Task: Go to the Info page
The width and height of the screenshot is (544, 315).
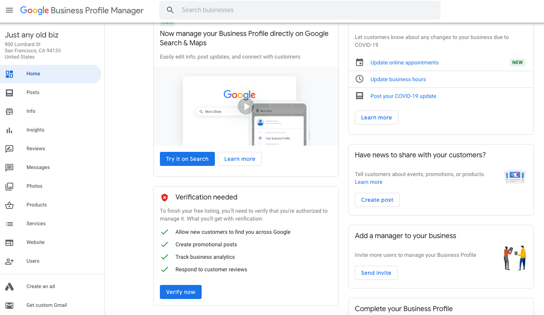Action: (51, 111)
